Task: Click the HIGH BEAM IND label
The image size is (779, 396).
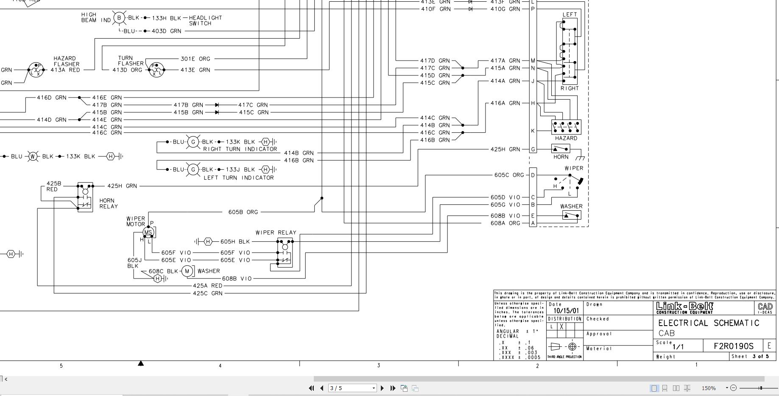Action: point(96,17)
